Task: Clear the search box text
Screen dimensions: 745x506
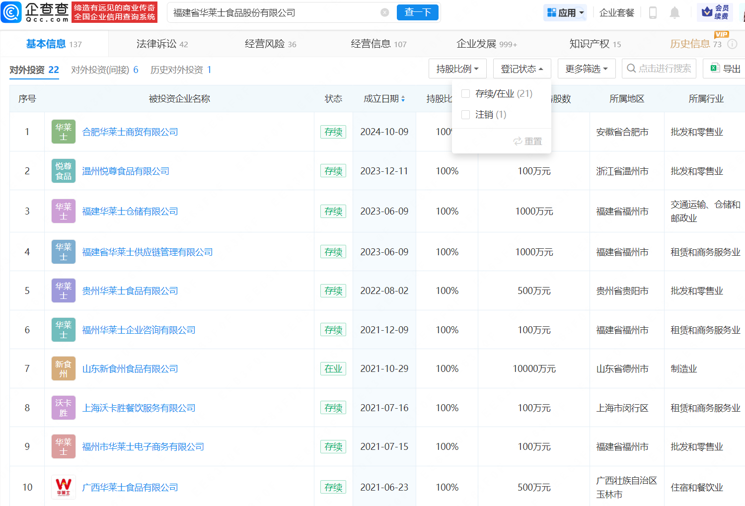Action: click(384, 12)
